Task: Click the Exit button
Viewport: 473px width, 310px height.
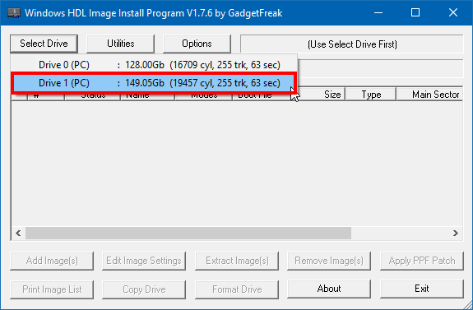Action: 422,289
